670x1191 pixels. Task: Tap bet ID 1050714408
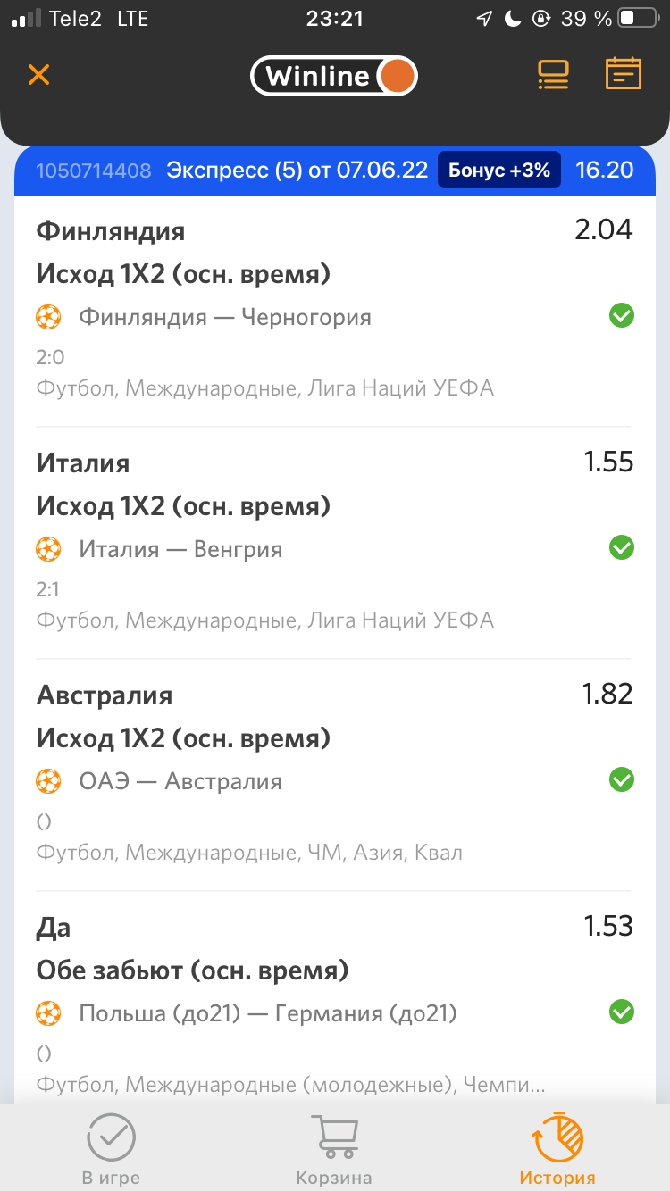[93, 171]
